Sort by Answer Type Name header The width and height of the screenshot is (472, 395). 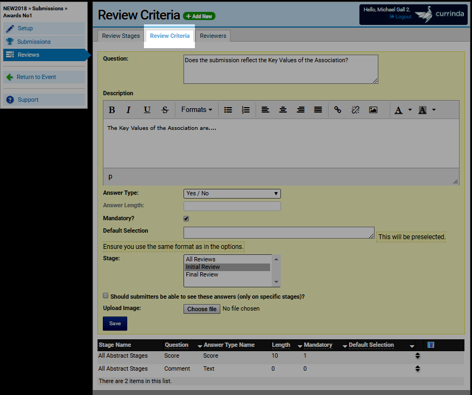(229, 345)
